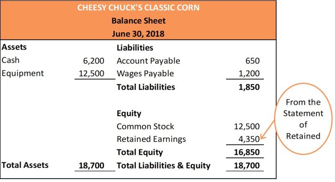The image size is (335, 182).
Task: Click the Cheesy Chuck's Classic Corn title
Action: point(138,8)
